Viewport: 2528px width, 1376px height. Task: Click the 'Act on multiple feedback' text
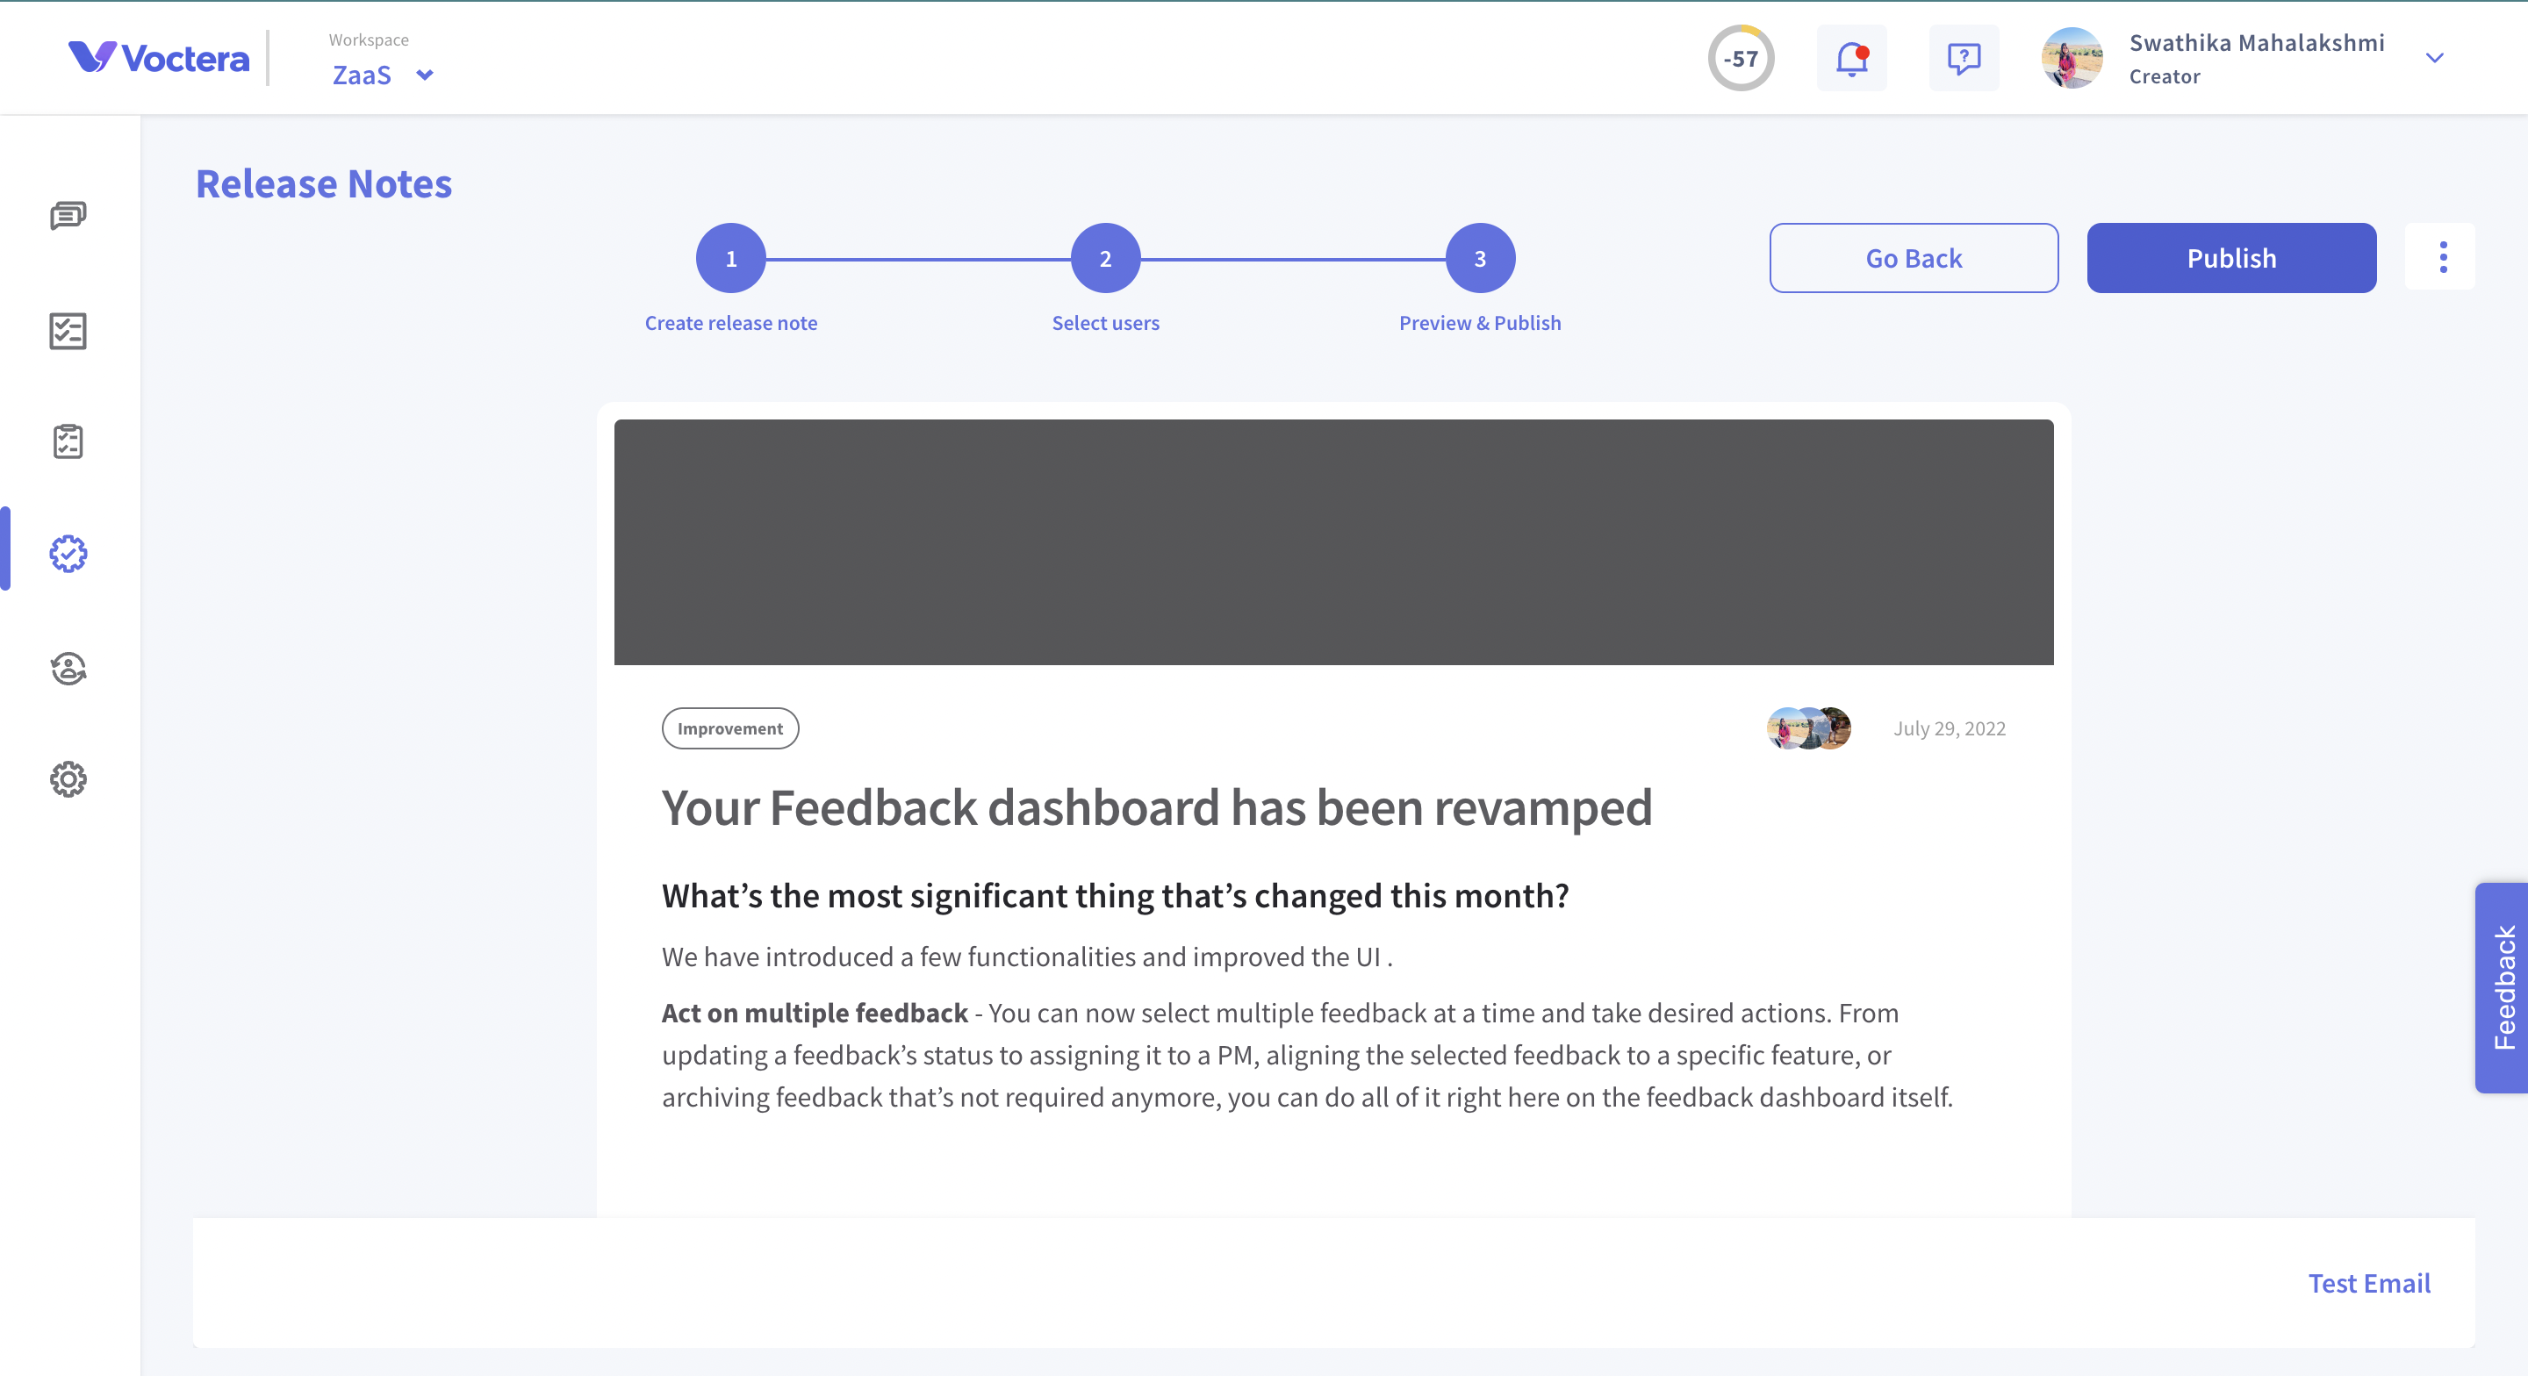click(815, 1013)
